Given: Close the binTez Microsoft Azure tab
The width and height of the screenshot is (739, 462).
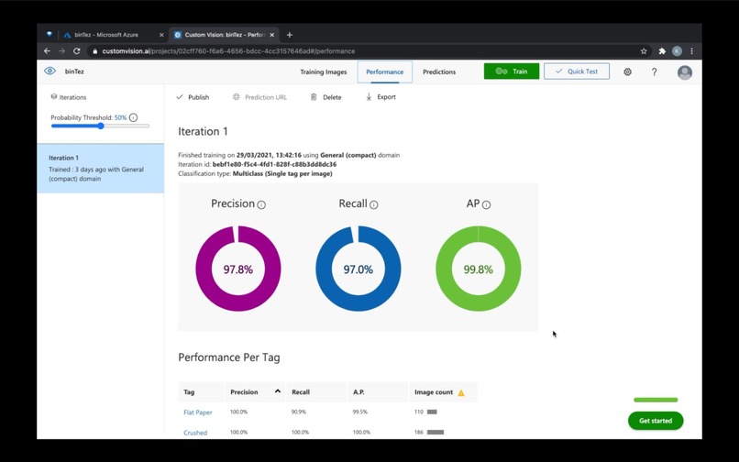Looking at the screenshot, I should (161, 35).
